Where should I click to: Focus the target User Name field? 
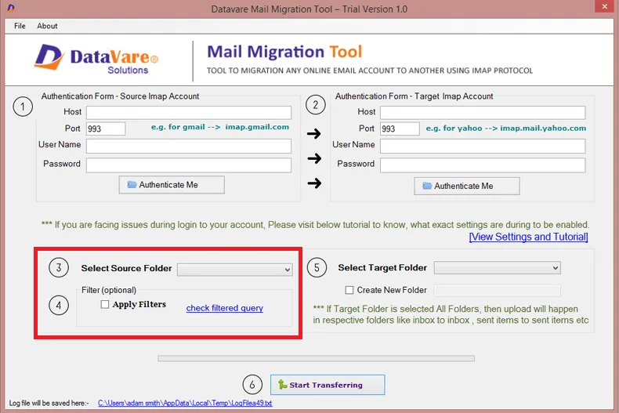point(483,146)
